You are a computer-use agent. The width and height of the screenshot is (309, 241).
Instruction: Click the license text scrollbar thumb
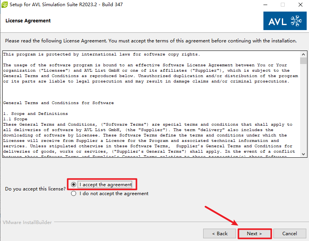304,61
